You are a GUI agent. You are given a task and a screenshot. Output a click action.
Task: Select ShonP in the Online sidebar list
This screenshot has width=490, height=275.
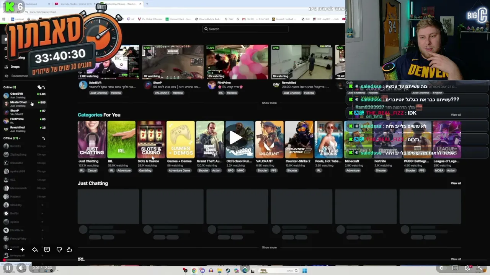coord(24,112)
